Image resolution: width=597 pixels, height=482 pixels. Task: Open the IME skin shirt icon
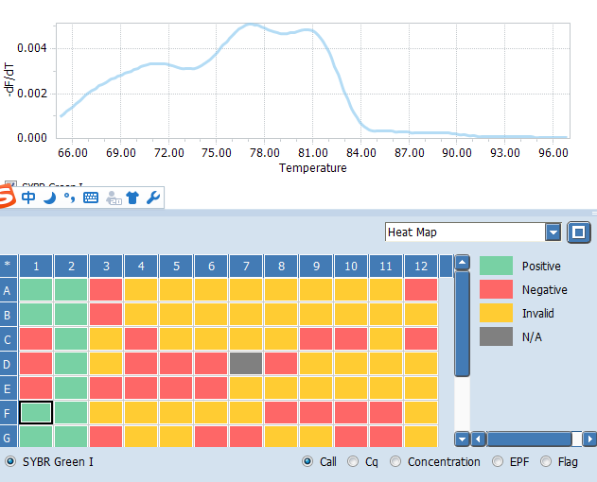pyautogui.click(x=132, y=198)
